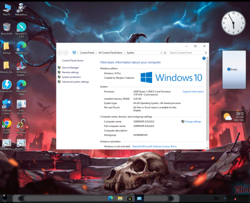Open System protection link
The image size is (250, 203).
tap(71, 77)
